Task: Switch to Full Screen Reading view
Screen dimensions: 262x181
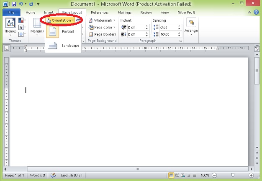Action: pos(177,175)
